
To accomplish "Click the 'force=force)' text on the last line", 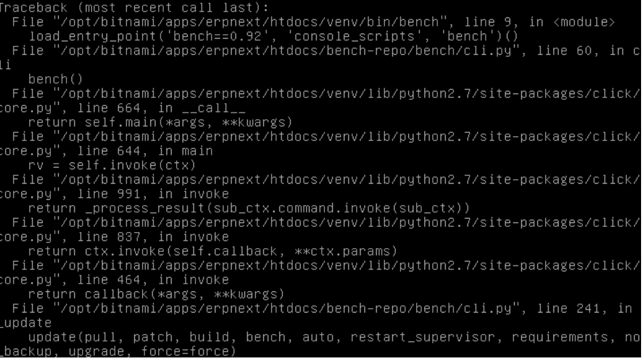I will (189, 351).
